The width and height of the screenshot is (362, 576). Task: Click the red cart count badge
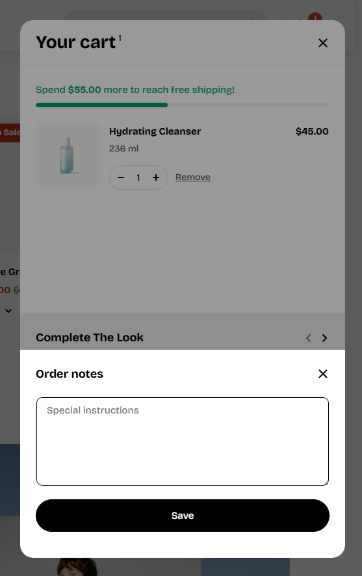pyautogui.click(x=315, y=18)
